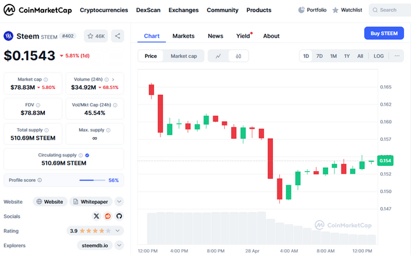Expand the Website links dropdown chevron
This screenshot has height=255, width=411.
[x=119, y=202]
